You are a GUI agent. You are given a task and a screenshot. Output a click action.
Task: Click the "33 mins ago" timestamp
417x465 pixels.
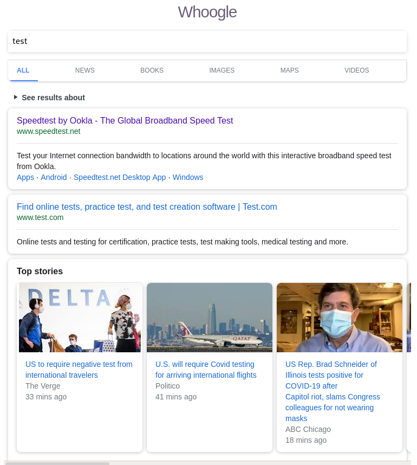[46, 397]
